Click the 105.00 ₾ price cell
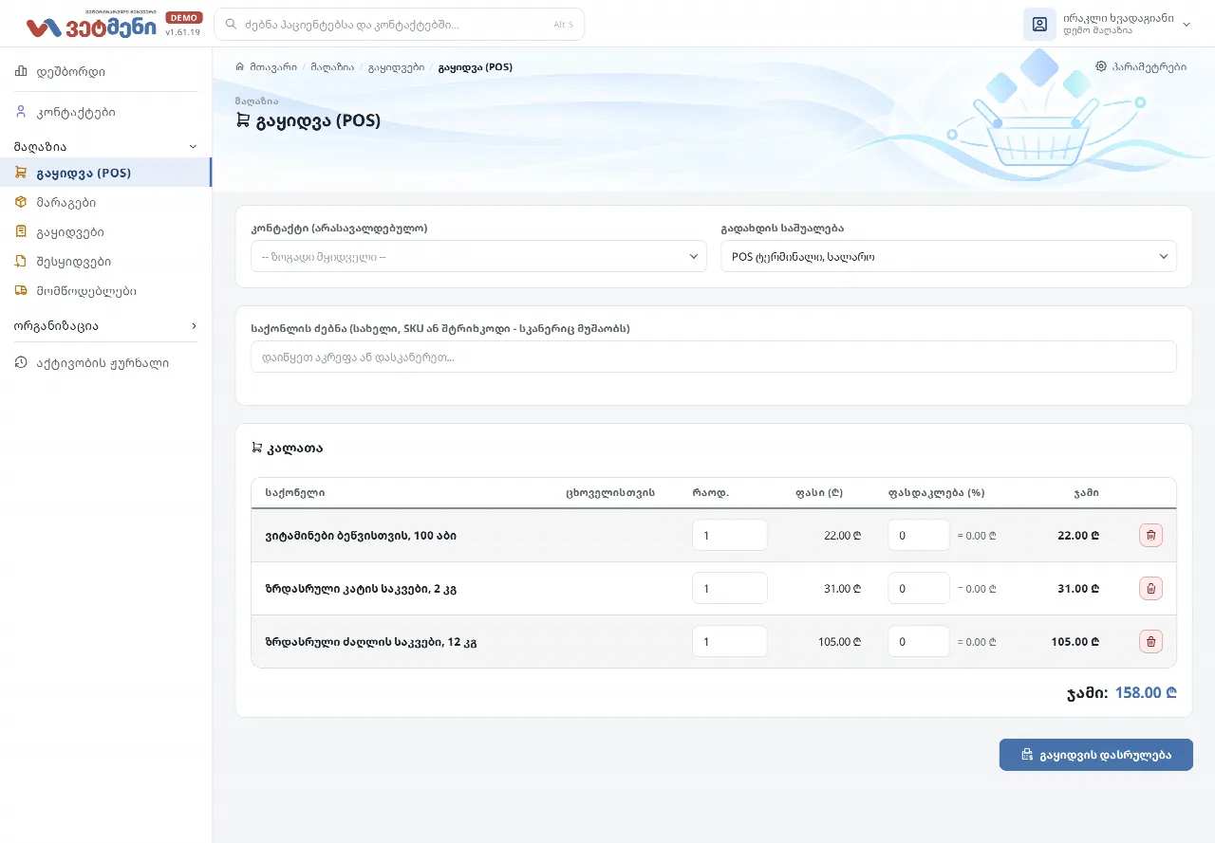 point(839,641)
